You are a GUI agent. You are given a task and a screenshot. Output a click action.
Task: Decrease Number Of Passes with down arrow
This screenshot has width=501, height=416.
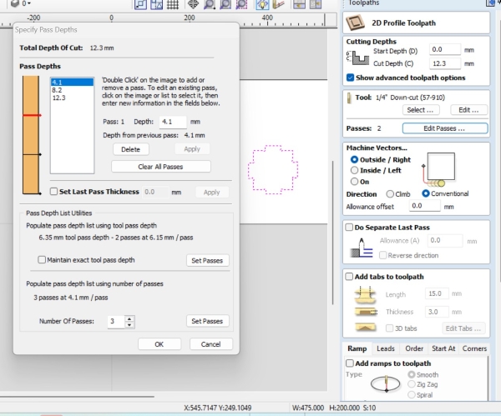click(x=129, y=324)
